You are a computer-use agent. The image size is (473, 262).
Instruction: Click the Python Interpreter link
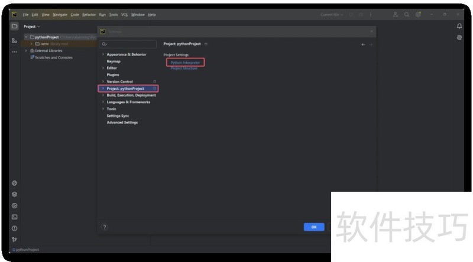click(185, 62)
